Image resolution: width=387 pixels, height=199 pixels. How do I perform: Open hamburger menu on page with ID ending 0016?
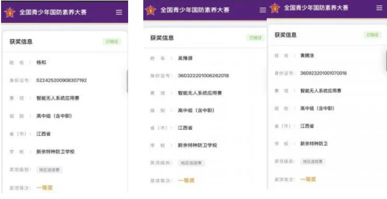click(x=379, y=8)
